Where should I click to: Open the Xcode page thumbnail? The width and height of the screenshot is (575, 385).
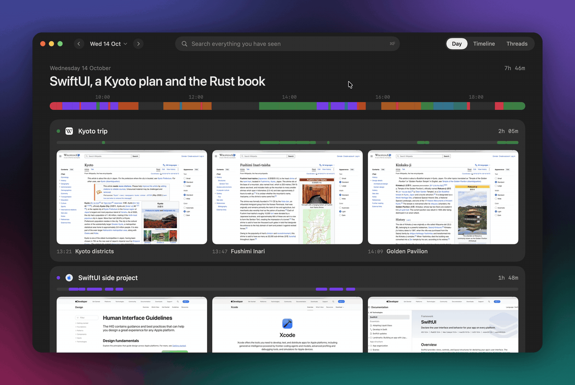tap(287, 325)
